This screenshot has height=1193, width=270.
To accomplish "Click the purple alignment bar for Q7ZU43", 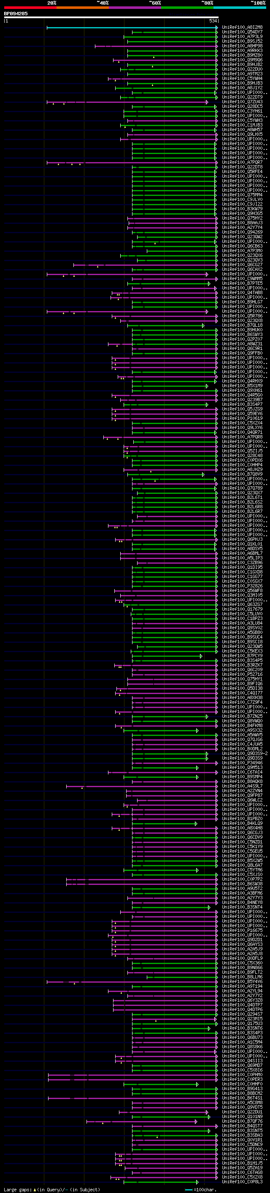I will 127,102.
